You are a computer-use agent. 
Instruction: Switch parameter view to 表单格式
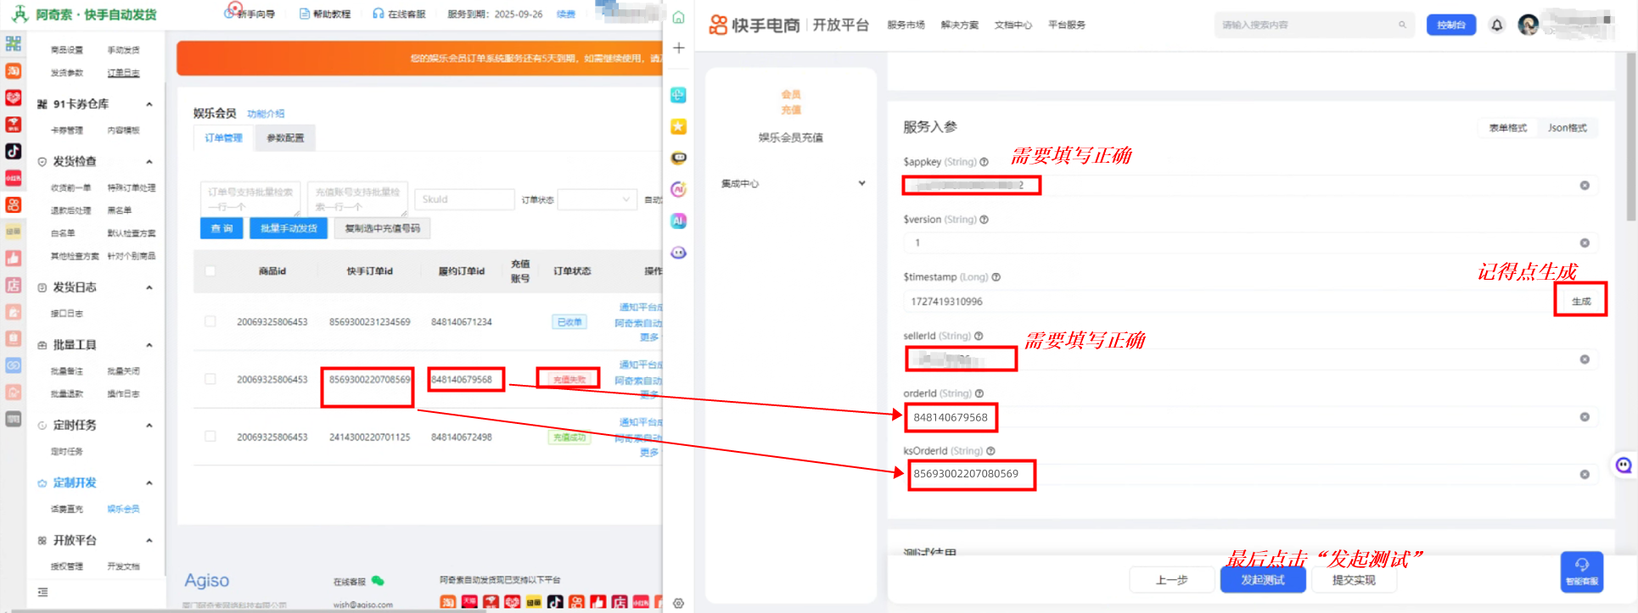[1507, 128]
